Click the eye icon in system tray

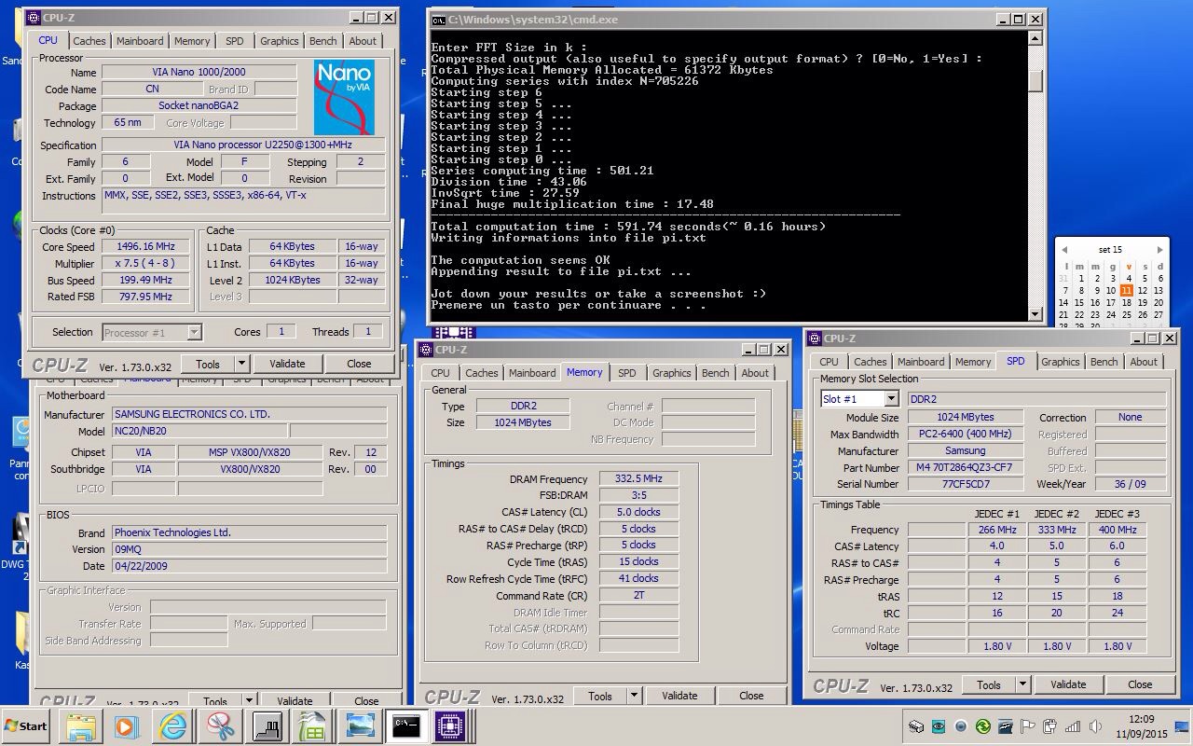click(938, 726)
